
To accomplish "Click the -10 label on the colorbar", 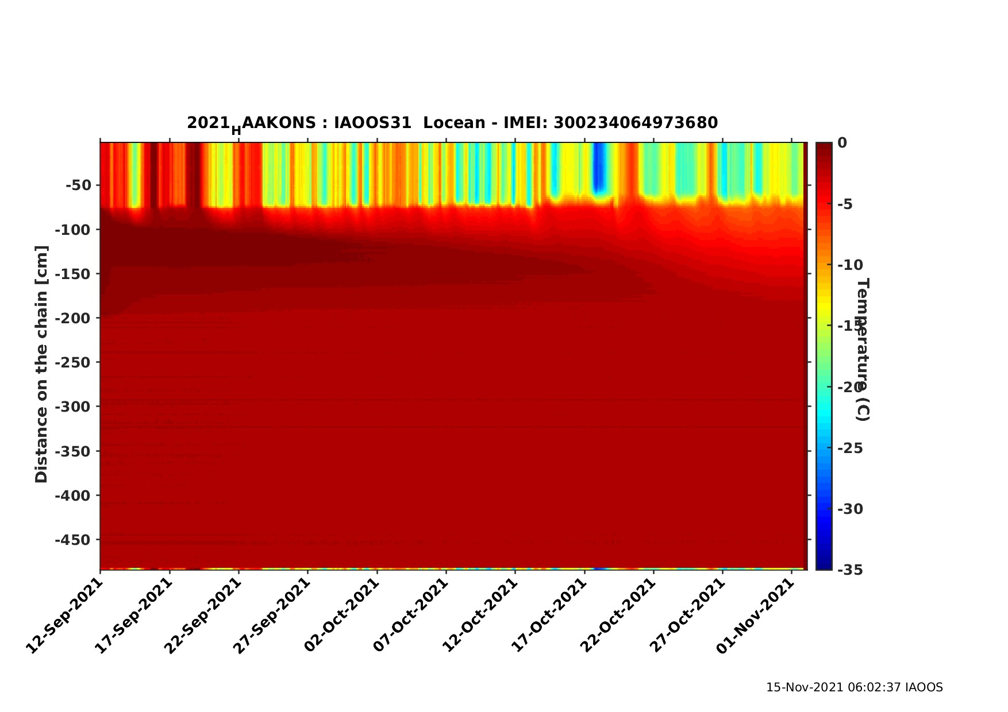I will tap(850, 265).
